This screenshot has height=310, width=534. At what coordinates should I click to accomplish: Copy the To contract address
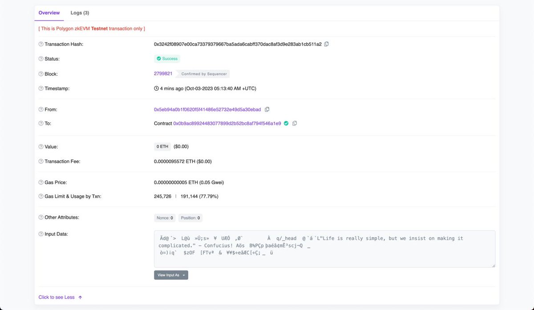pos(295,124)
